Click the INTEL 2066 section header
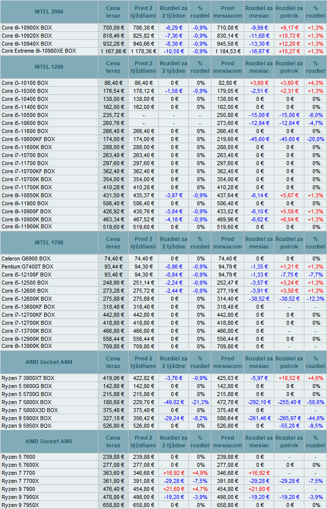Image resolution: width=327 pixels, height=509 pixels. coord(49,12)
